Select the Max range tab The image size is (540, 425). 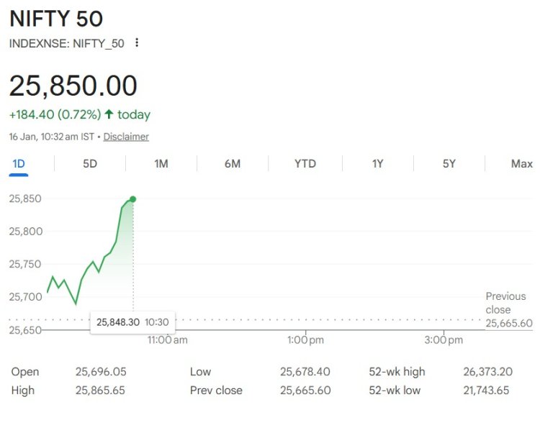click(521, 164)
